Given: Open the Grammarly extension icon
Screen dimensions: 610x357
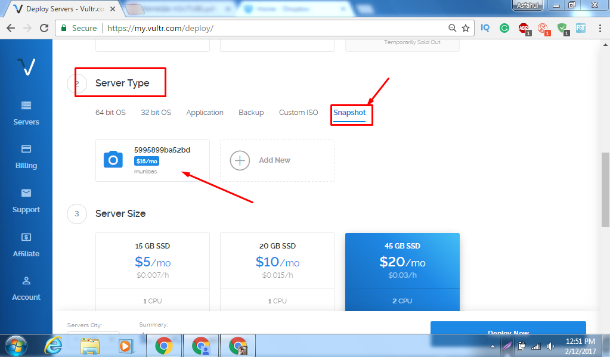Looking at the screenshot, I should click(504, 28).
